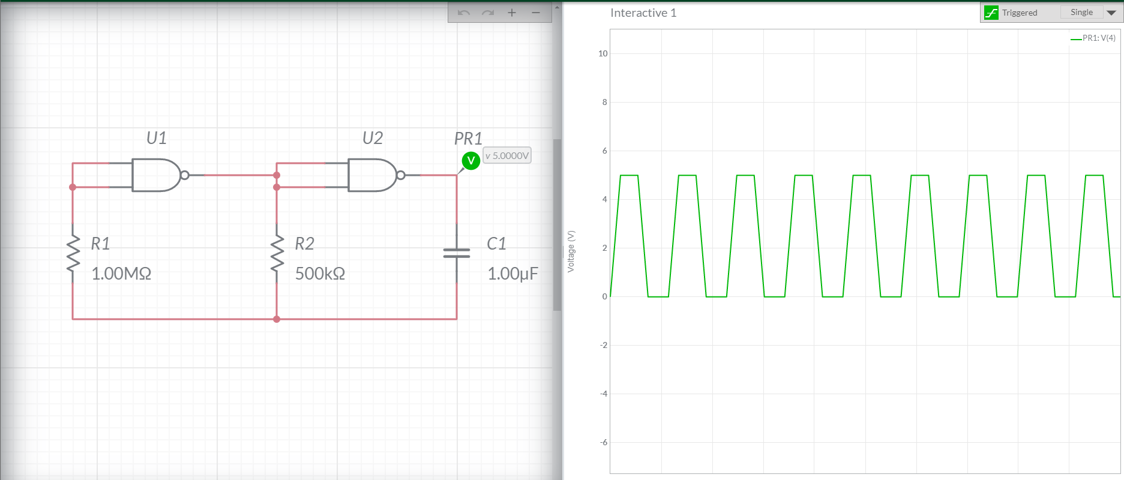Click the scrollbar up arrow on schematic
The image size is (1124, 480).
click(x=557, y=7)
